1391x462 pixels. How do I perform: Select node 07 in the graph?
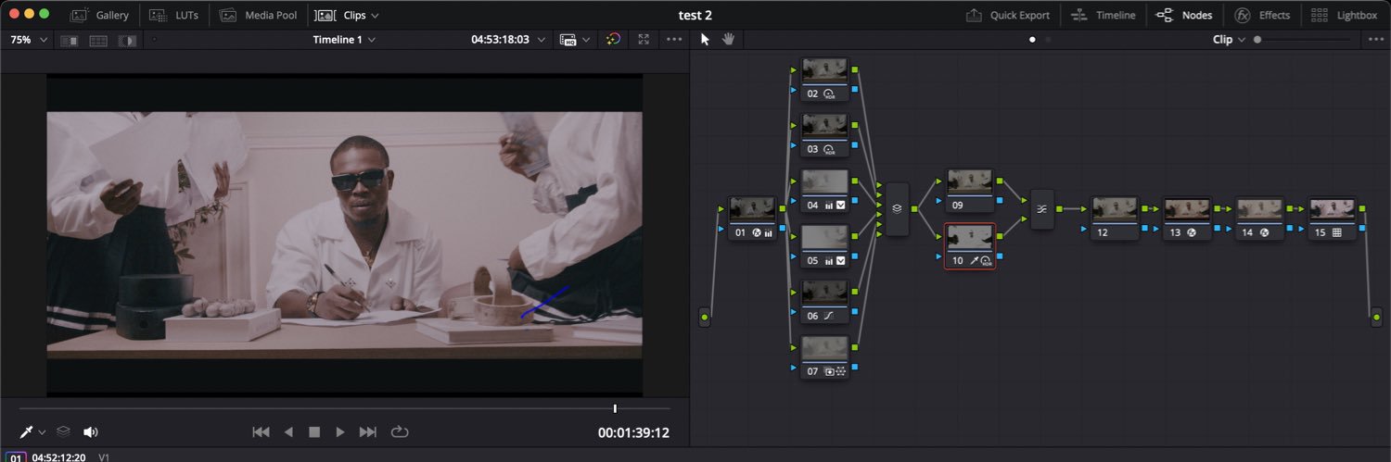(x=824, y=357)
